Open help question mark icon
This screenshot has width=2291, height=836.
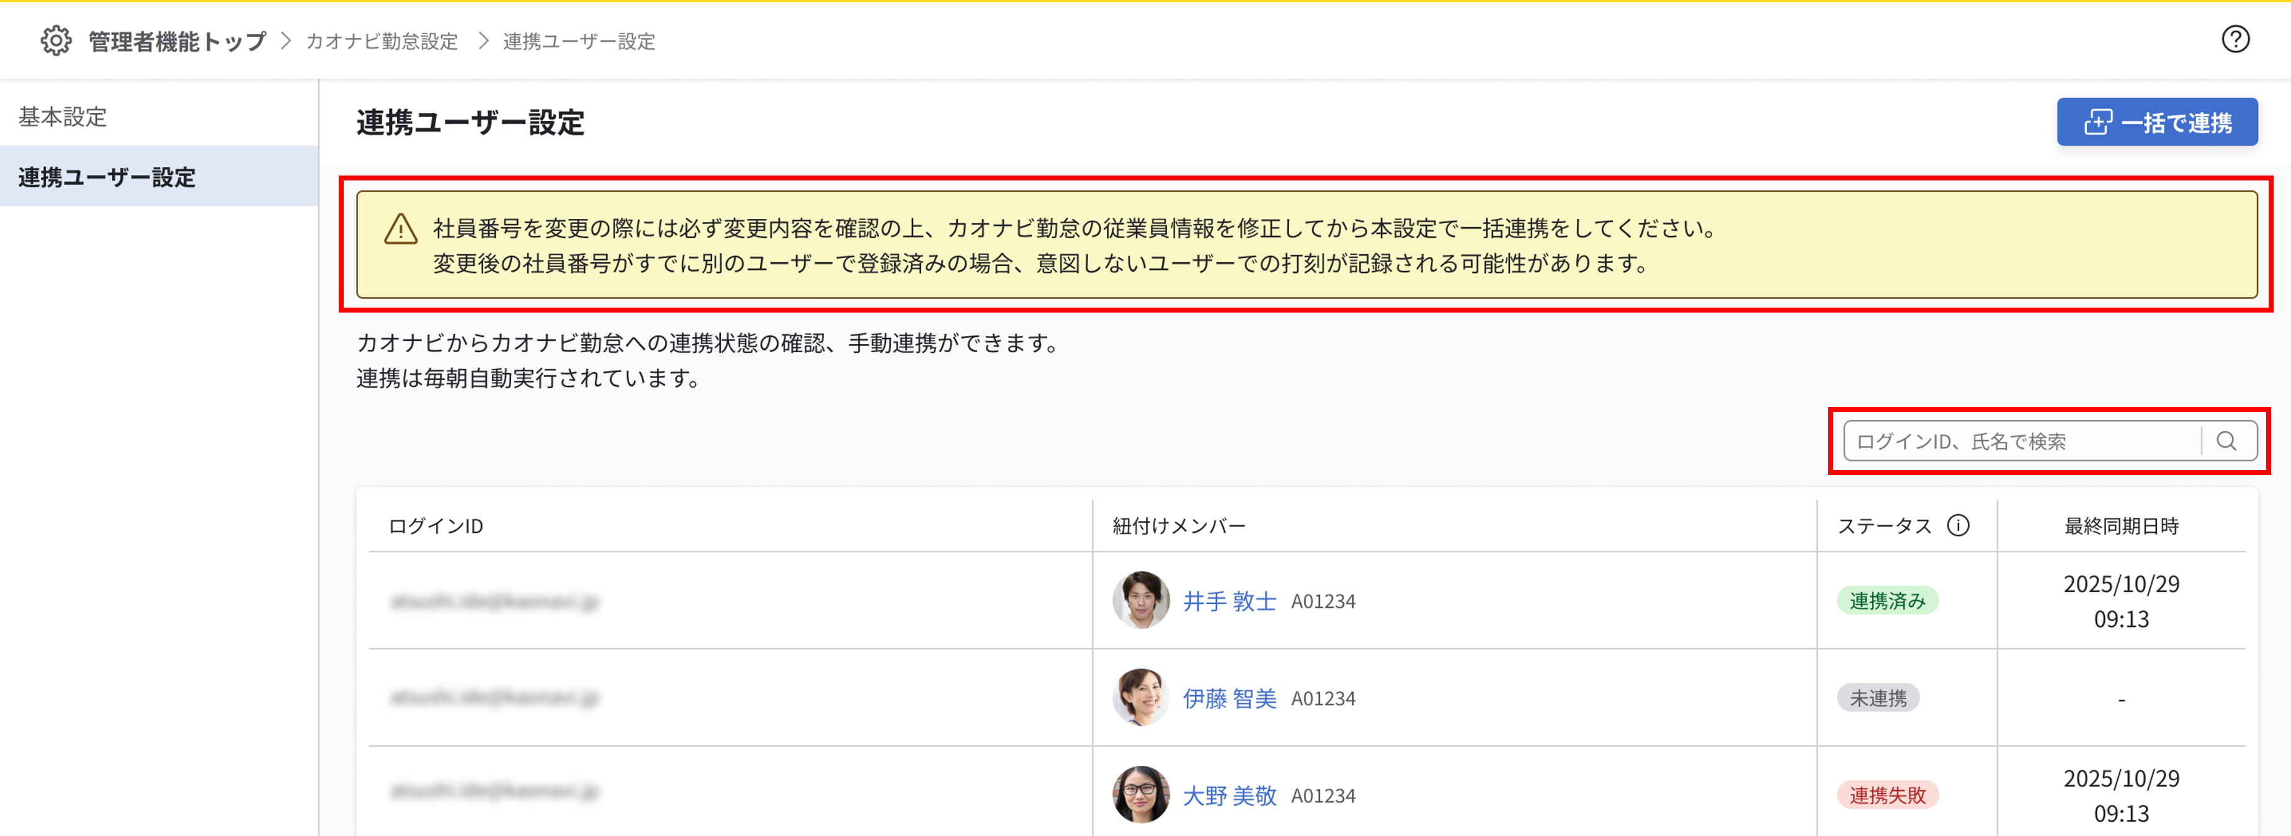(x=2235, y=39)
